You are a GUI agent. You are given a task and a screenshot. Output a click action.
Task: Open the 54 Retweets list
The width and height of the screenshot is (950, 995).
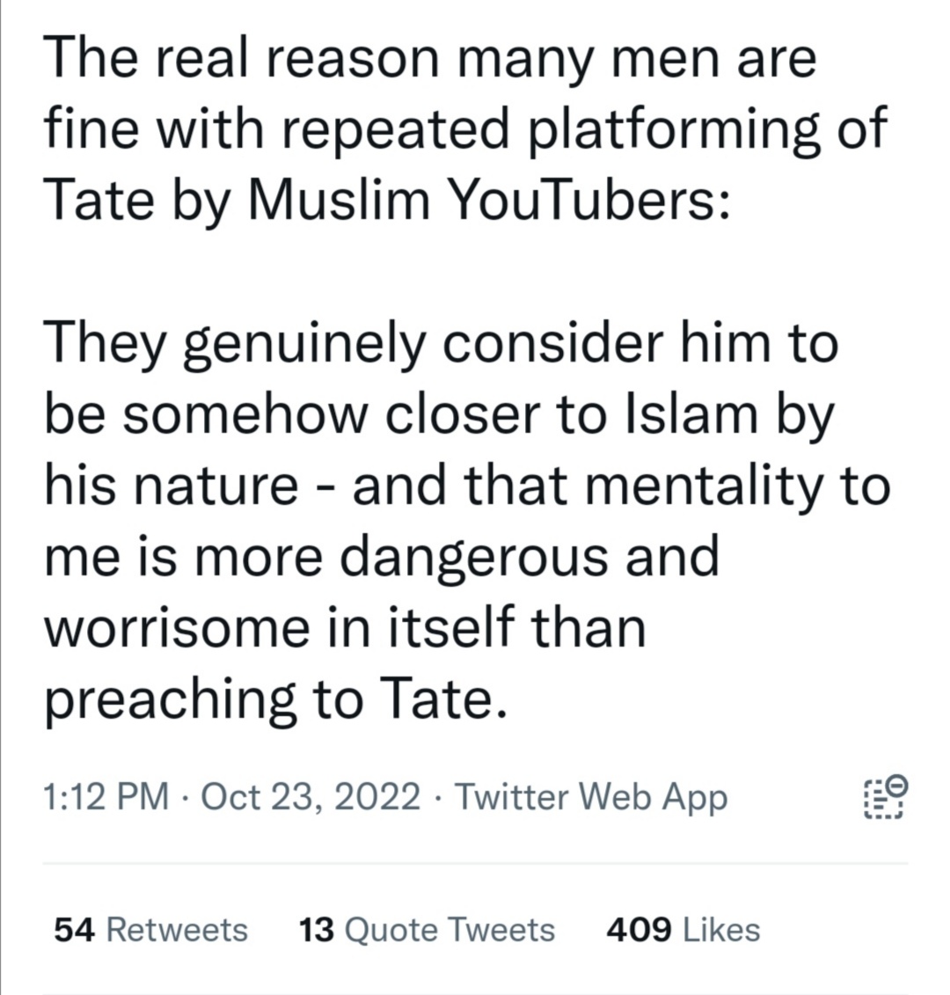(150, 930)
